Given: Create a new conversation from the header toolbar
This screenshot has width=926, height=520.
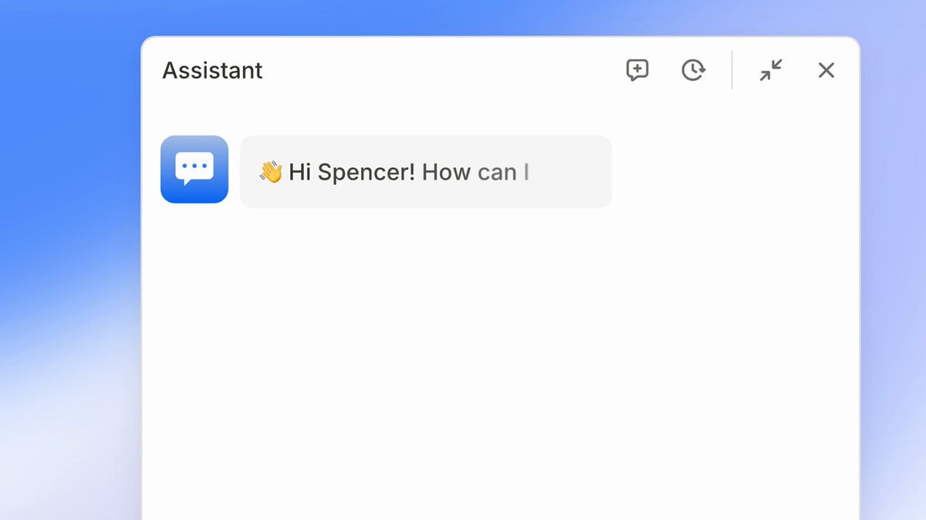Looking at the screenshot, I should [x=637, y=70].
